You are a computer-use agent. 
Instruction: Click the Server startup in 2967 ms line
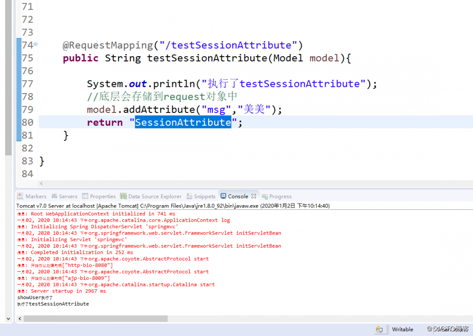(62, 291)
